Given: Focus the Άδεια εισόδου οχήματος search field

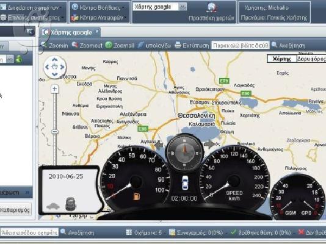Looking at the screenshot, I should (29, 232).
